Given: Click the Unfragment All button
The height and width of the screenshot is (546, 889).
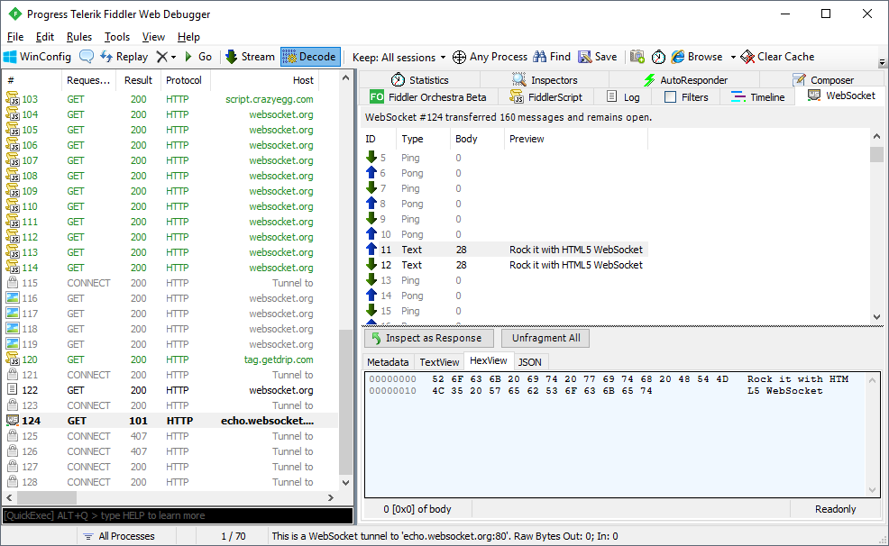Looking at the screenshot, I should pyautogui.click(x=545, y=338).
